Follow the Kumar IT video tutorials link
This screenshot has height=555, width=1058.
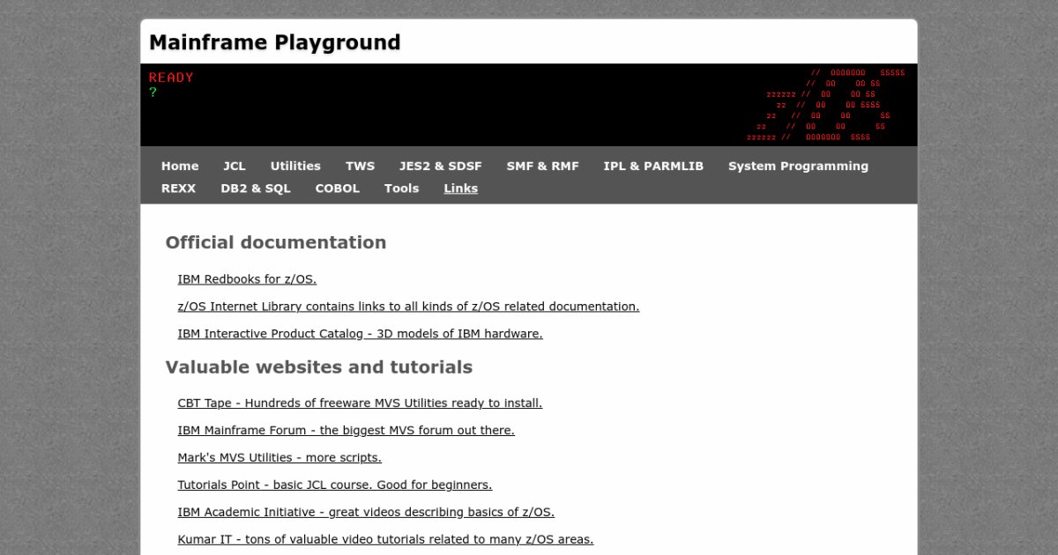385,539
